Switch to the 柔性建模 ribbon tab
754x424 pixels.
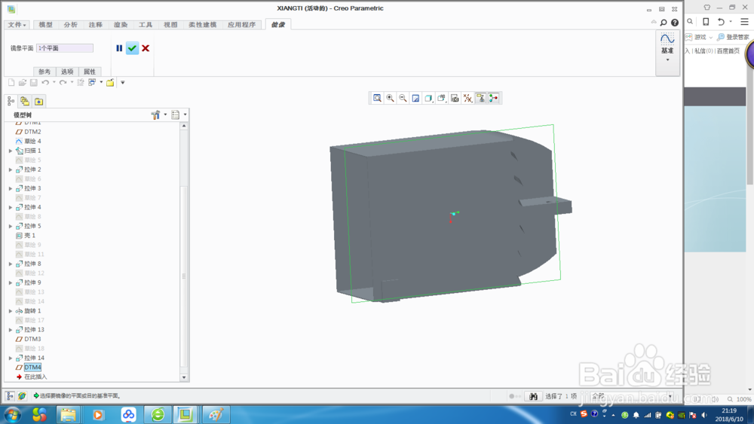click(202, 25)
